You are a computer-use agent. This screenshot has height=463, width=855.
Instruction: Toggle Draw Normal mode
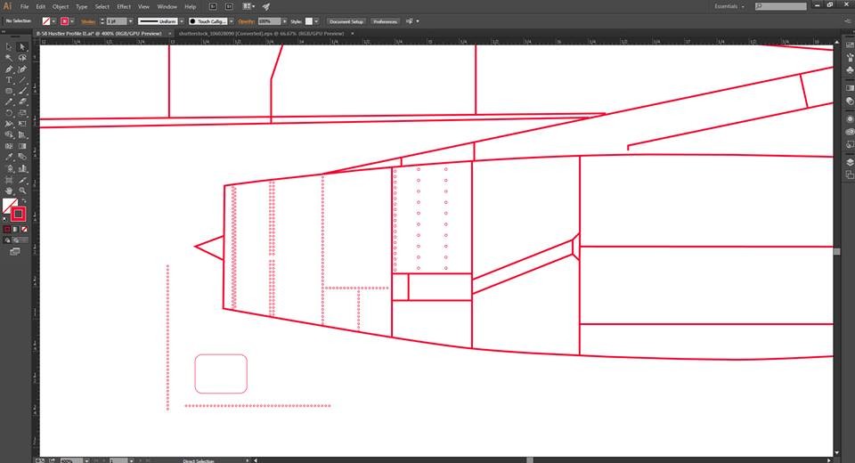7,240
